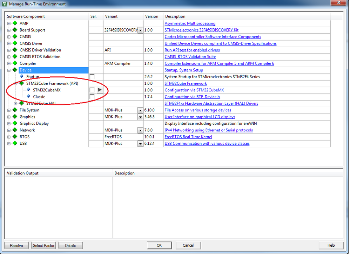This screenshot has width=350, height=254.
Task: Open the FreeRTOS Real Time Kernel link
Action: (x=188, y=137)
